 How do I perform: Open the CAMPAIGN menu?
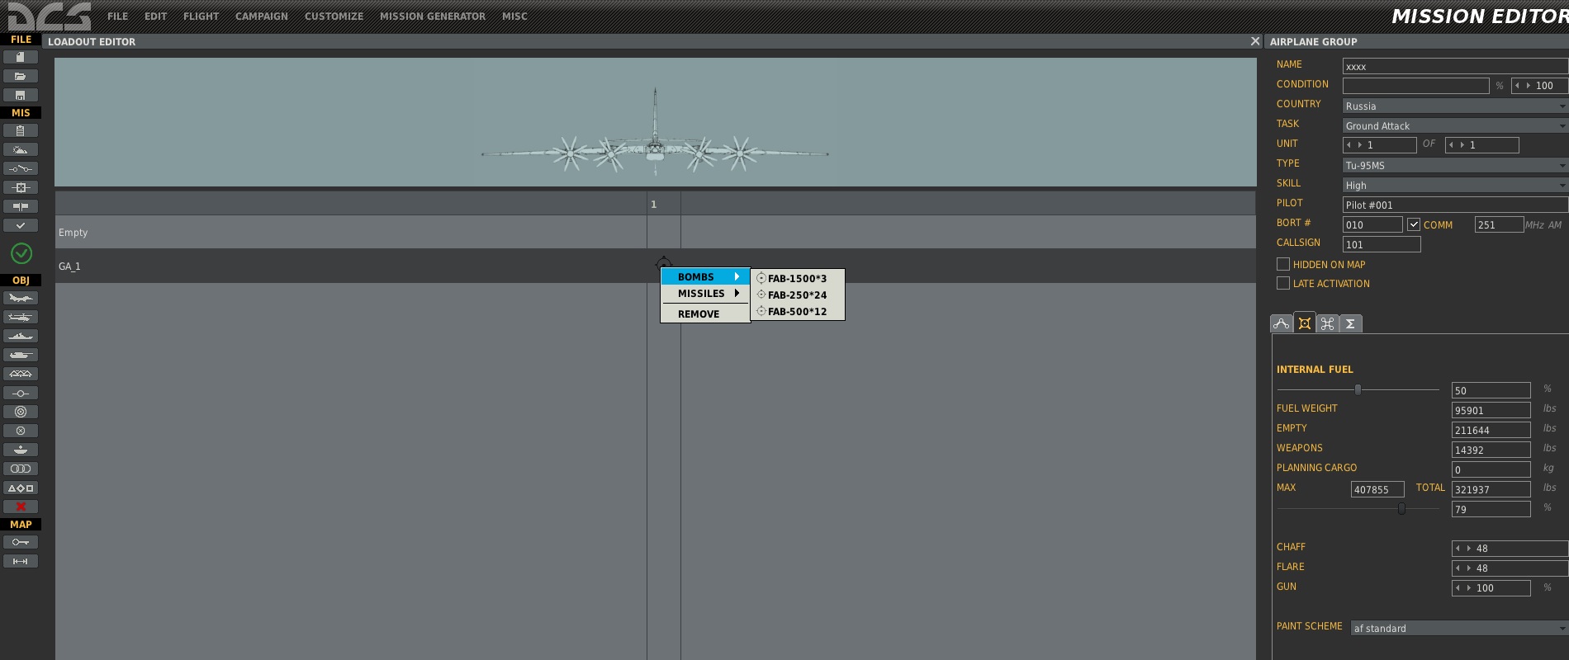click(x=261, y=16)
